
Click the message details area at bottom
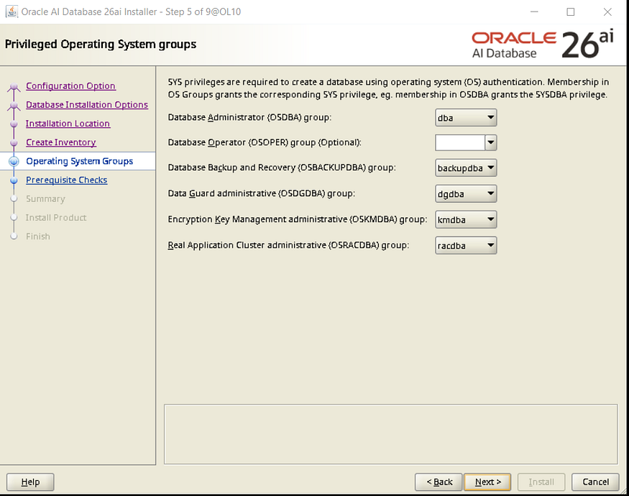[391, 434]
